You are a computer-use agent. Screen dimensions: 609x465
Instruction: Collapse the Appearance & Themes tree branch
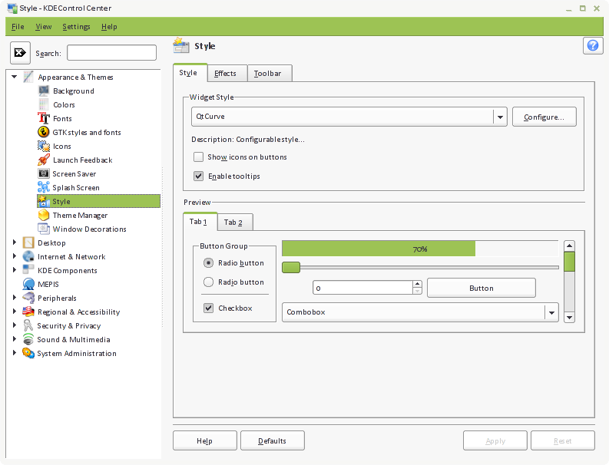15,77
